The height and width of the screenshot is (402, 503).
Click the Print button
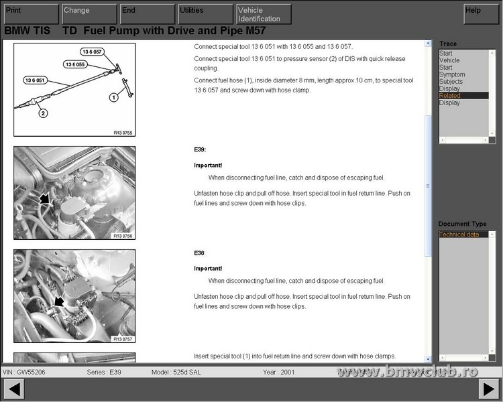[31, 13]
